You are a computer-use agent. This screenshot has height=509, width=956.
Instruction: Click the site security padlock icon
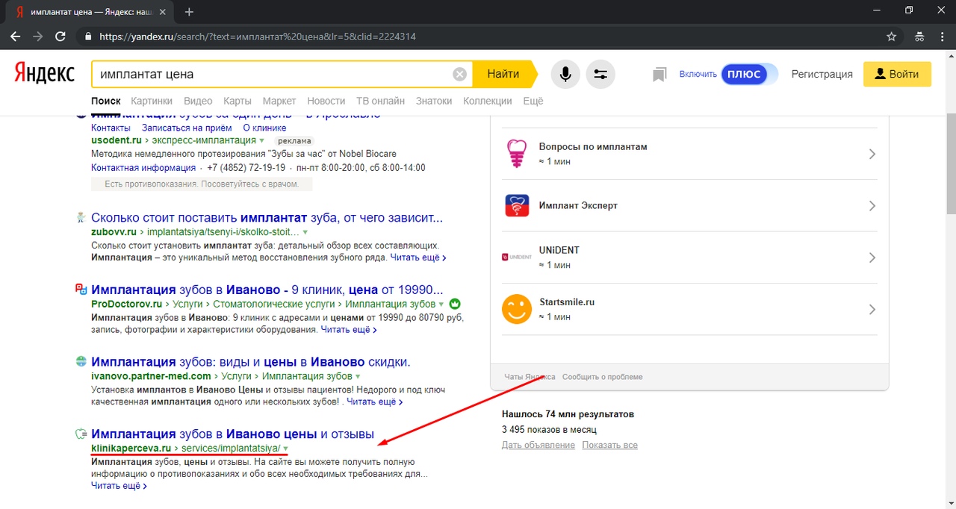(x=88, y=36)
